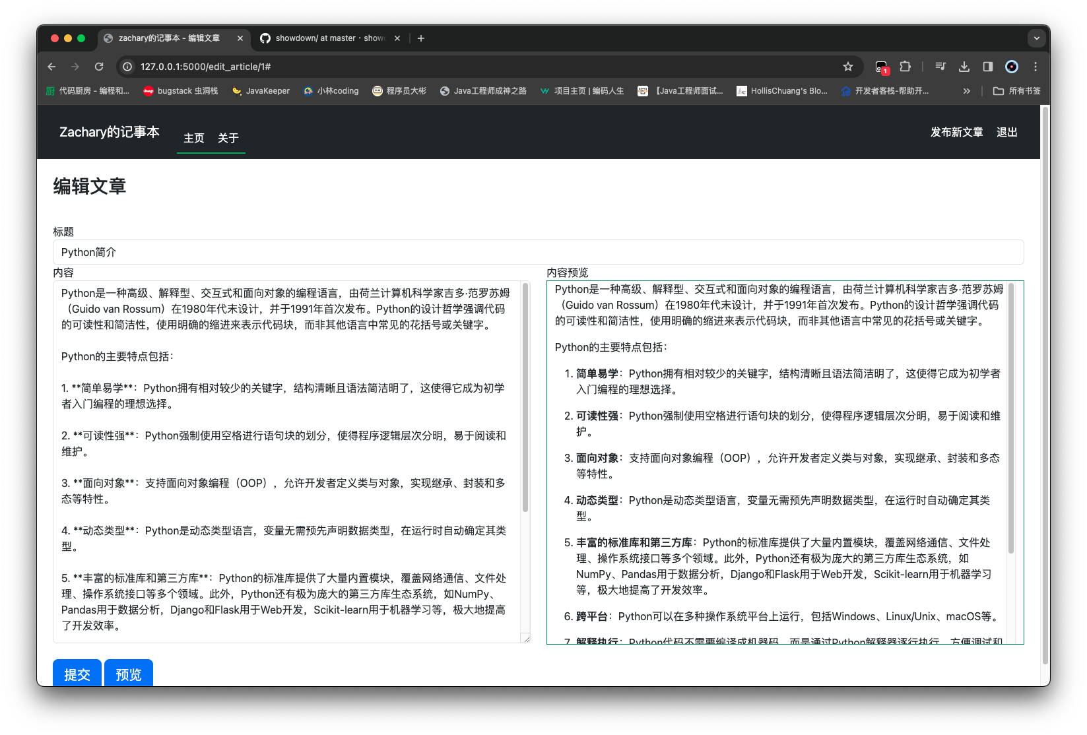Go to the 主页 nav item

pyautogui.click(x=194, y=138)
